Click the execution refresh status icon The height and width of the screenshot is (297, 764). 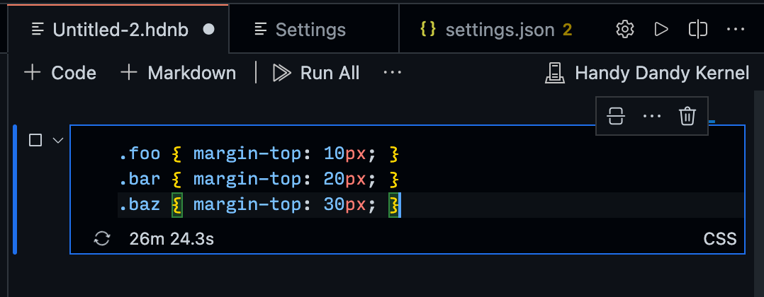(102, 239)
